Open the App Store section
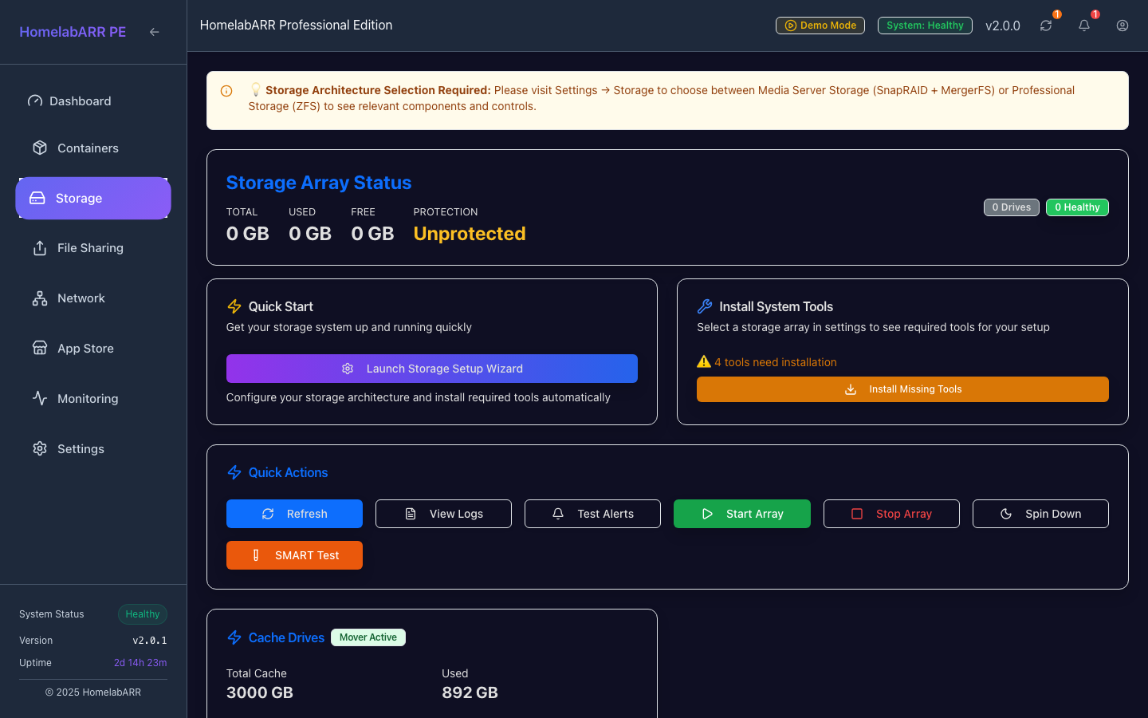1148x718 pixels. [84, 349]
